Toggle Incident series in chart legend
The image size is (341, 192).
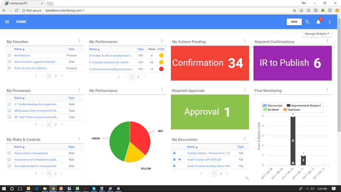pos(271,110)
